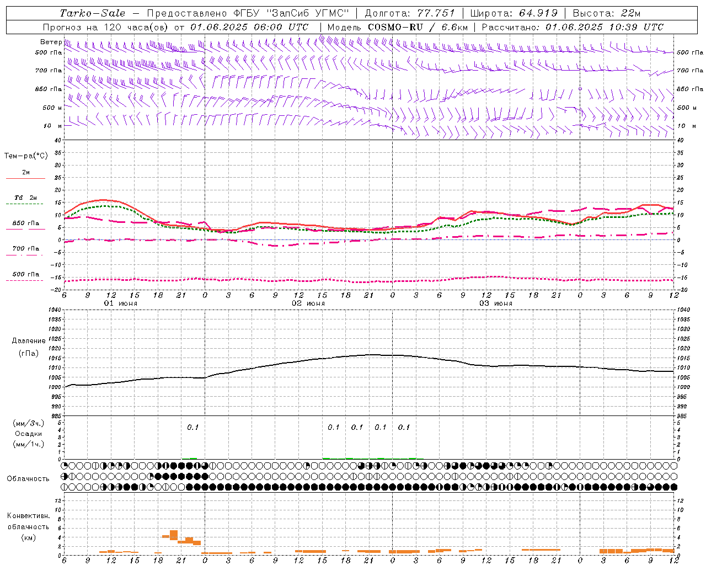The width and height of the screenshot is (706, 565).
Task: Select the elevation text Высота: 22м
Action: pyautogui.click(x=607, y=13)
